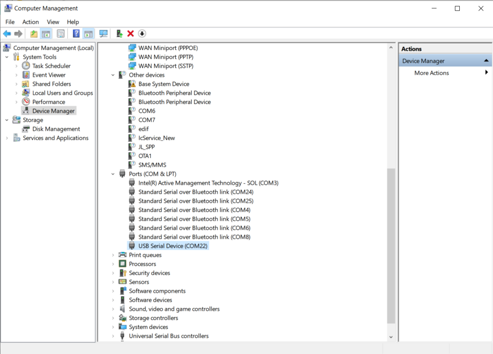Click the Local Users and Groups icon
This screenshot has height=354, width=493.
pyautogui.click(x=26, y=93)
